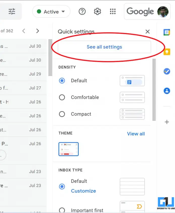Viewport: 175px width, 213px height.
Task: Click Customize under Default inbox type
Action: click(x=83, y=191)
